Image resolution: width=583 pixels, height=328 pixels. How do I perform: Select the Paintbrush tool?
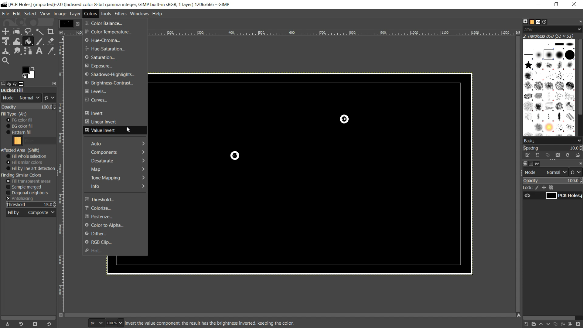pyautogui.click(x=39, y=41)
